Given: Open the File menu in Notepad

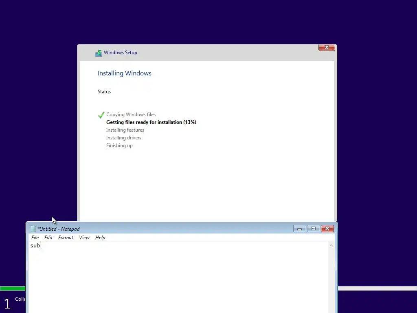Looking at the screenshot, I should pyautogui.click(x=35, y=238).
